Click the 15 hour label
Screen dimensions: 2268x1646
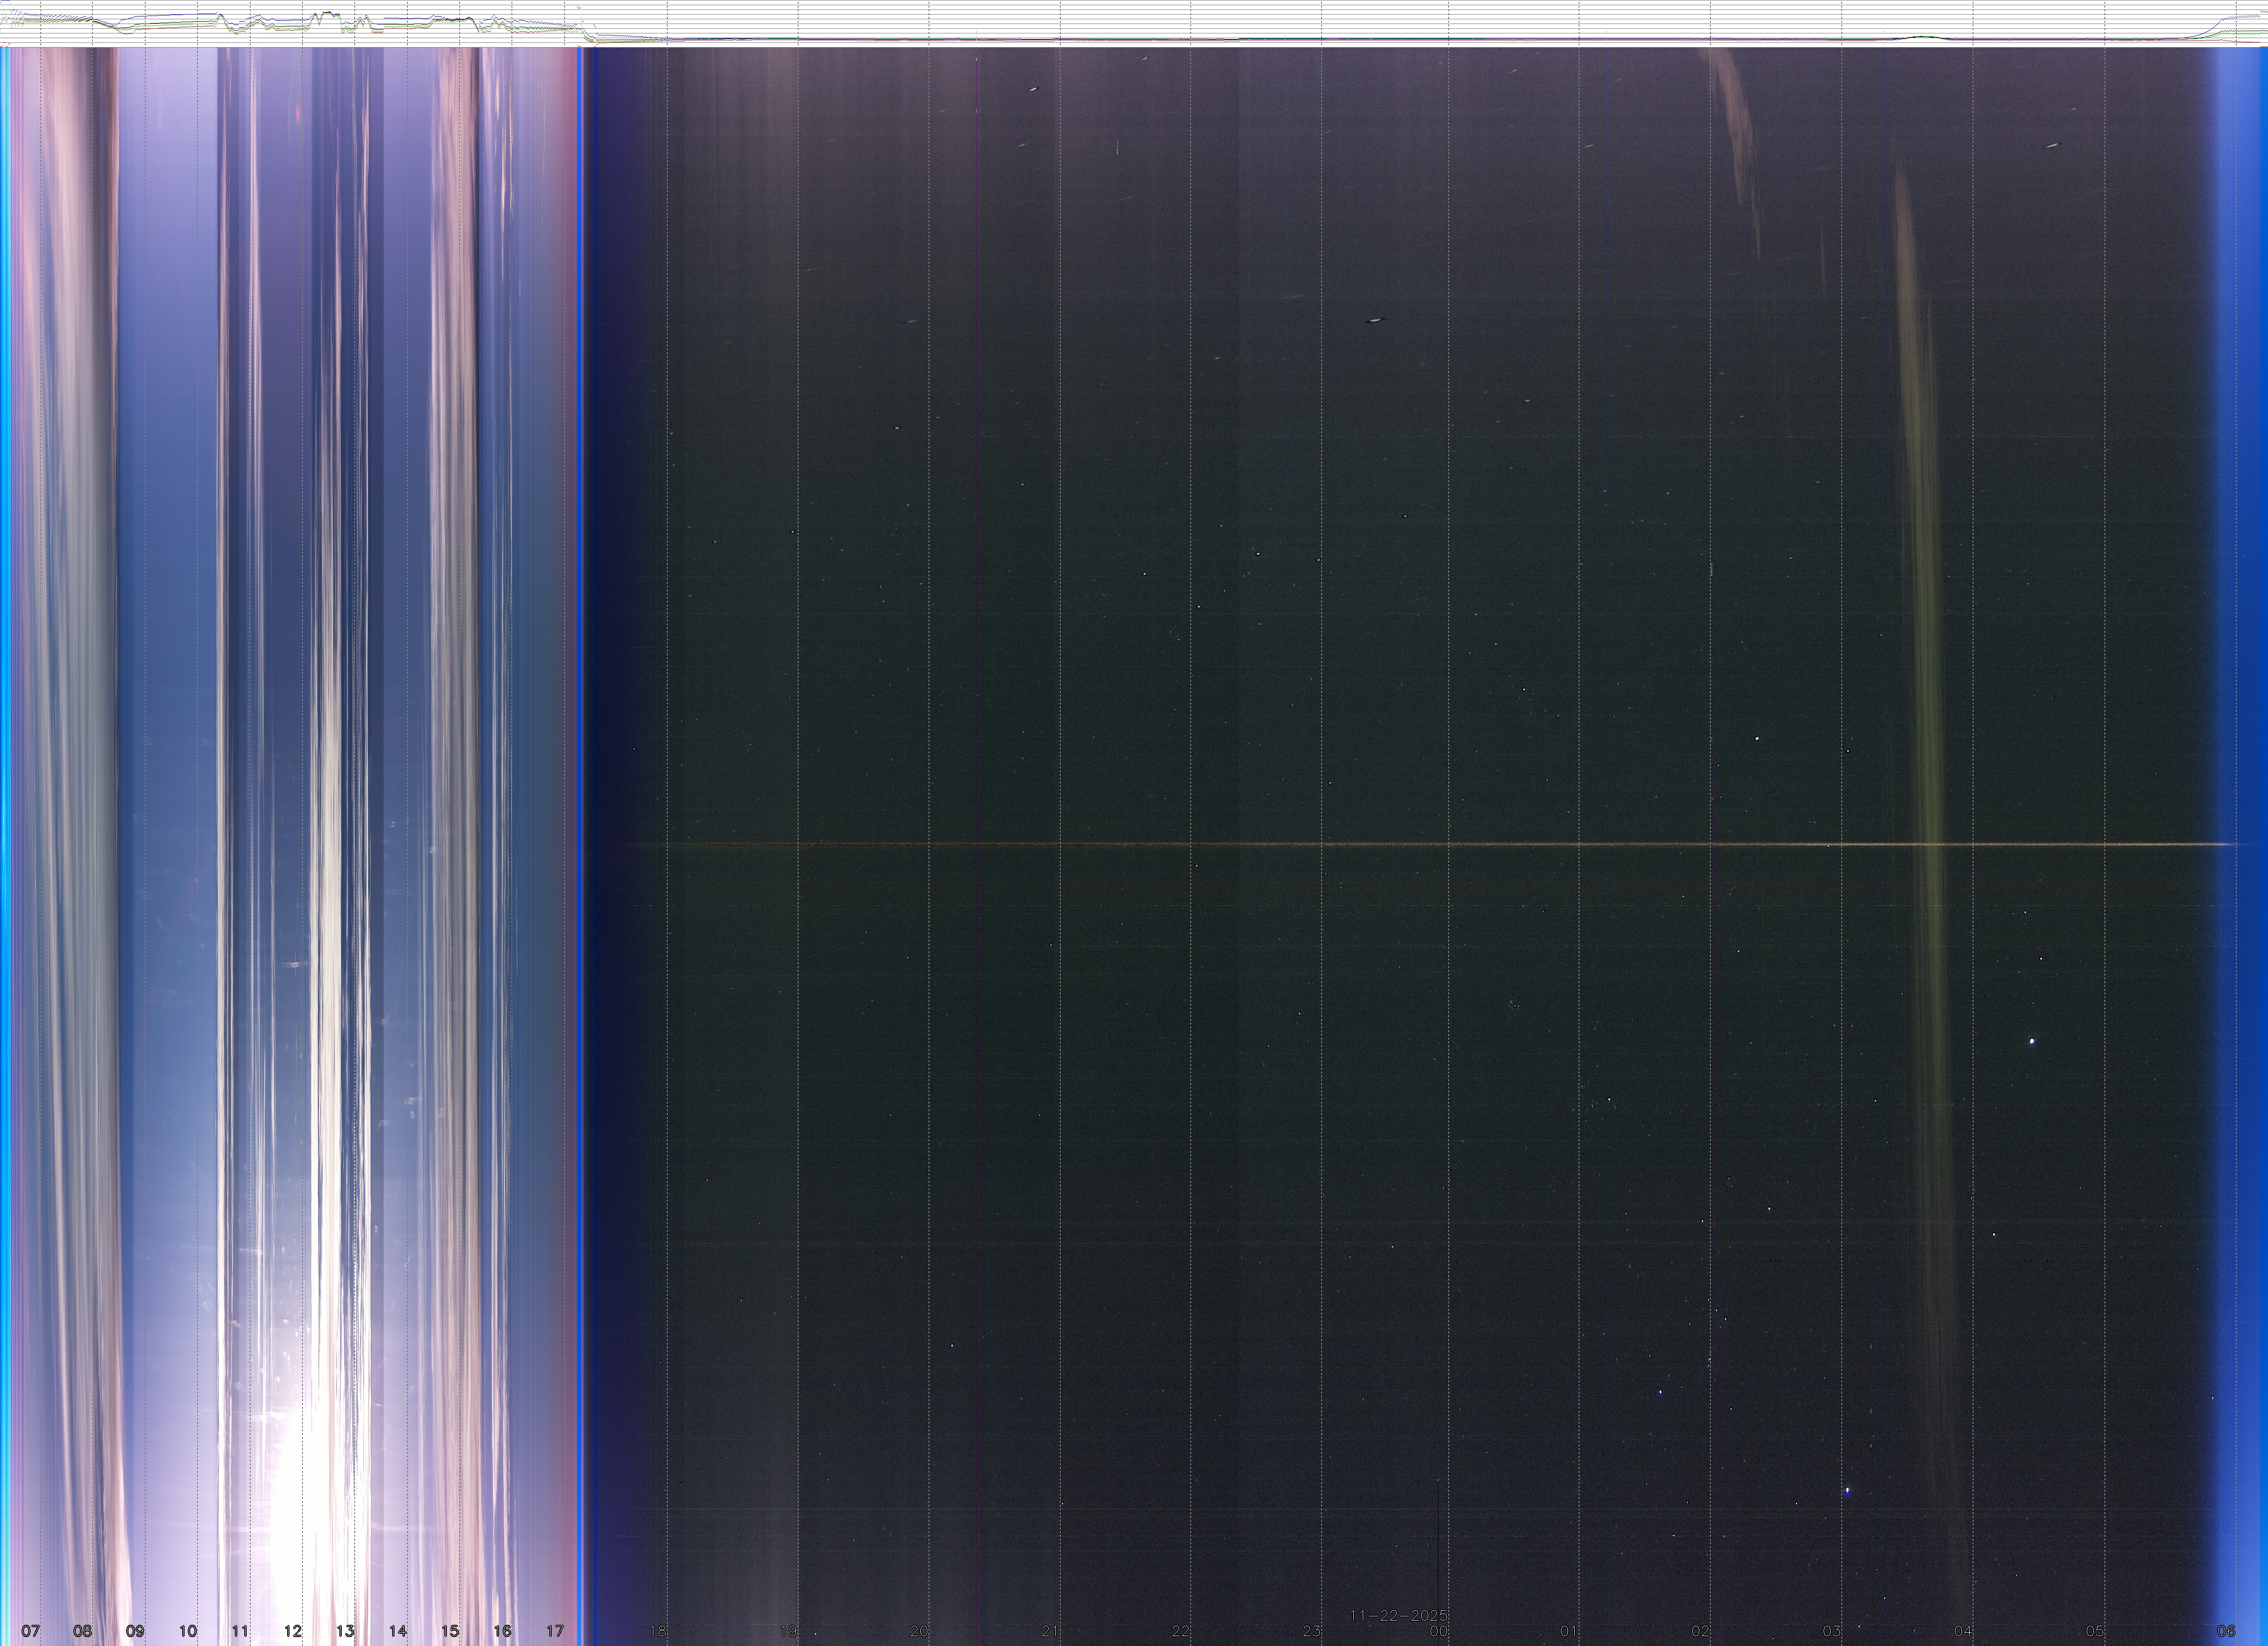450,1631
